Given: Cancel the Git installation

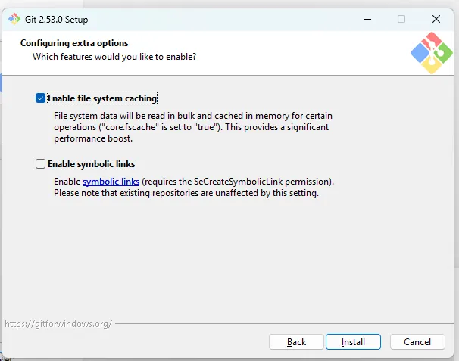Looking at the screenshot, I should pyautogui.click(x=417, y=342).
